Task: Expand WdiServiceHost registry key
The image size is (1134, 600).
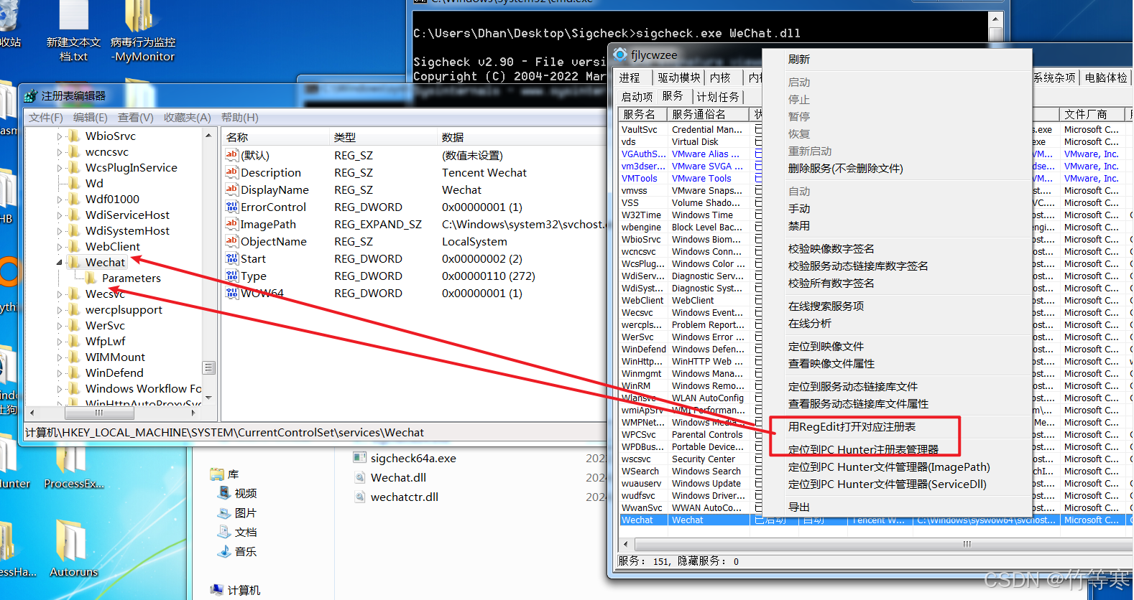Action: [60, 215]
